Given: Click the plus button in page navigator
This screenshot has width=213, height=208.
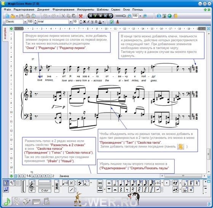Looking at the screenshot, I should tap(46, 176).
